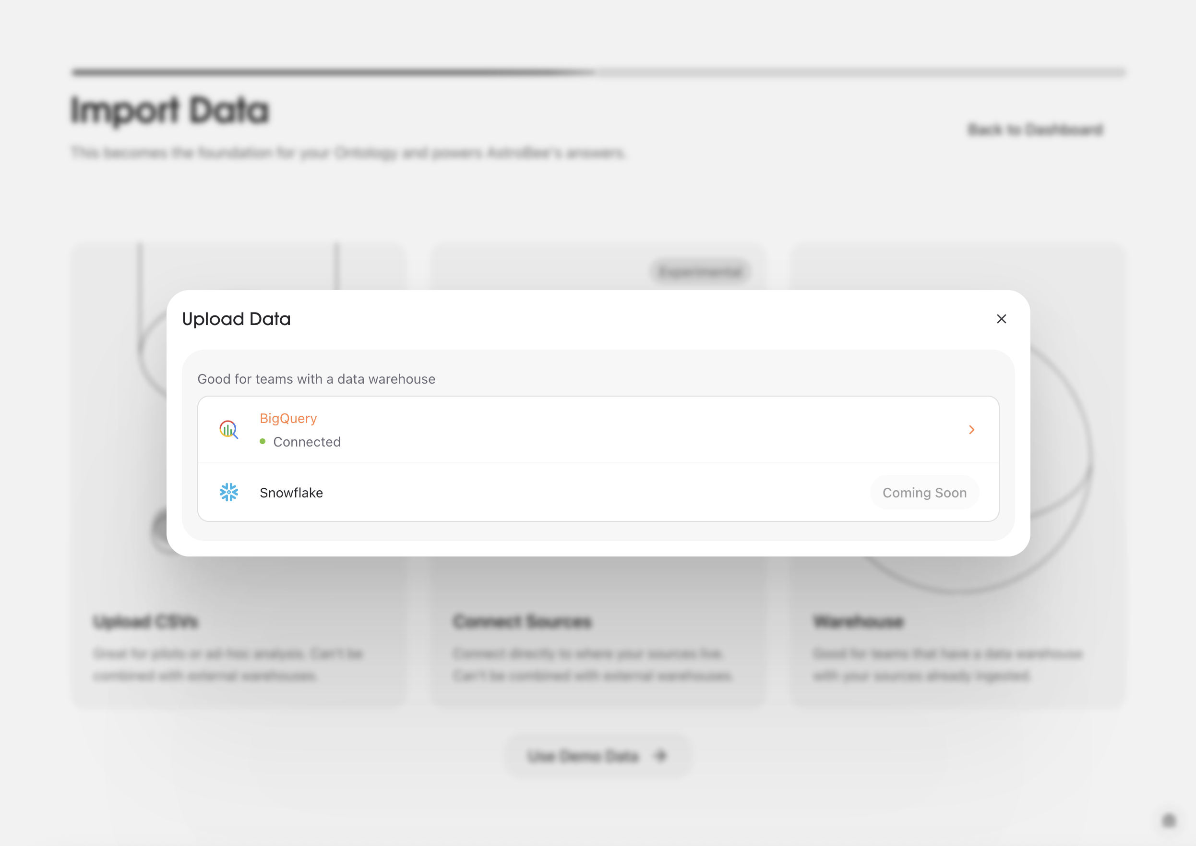
Task: Open the Back to Dashboard link
Action: click(x=1035, y=129)
